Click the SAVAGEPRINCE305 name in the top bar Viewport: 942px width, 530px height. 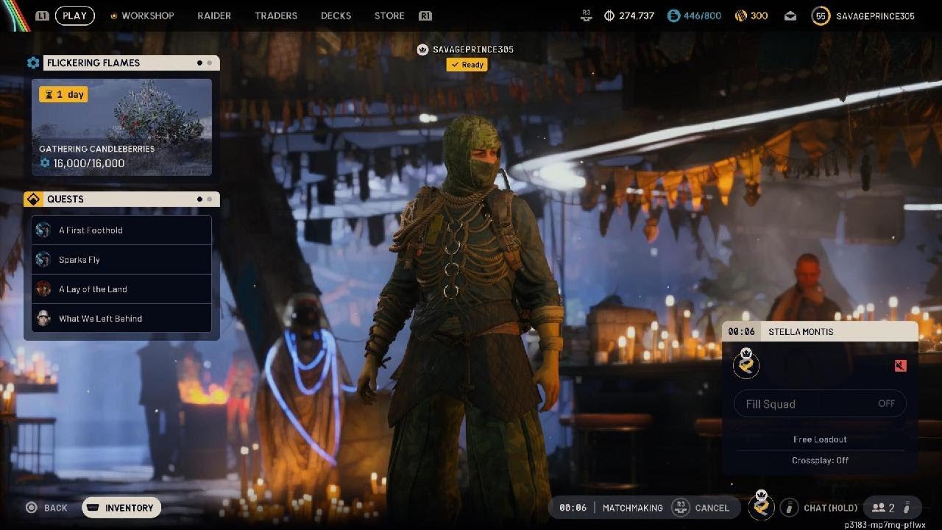click(875, 15)
